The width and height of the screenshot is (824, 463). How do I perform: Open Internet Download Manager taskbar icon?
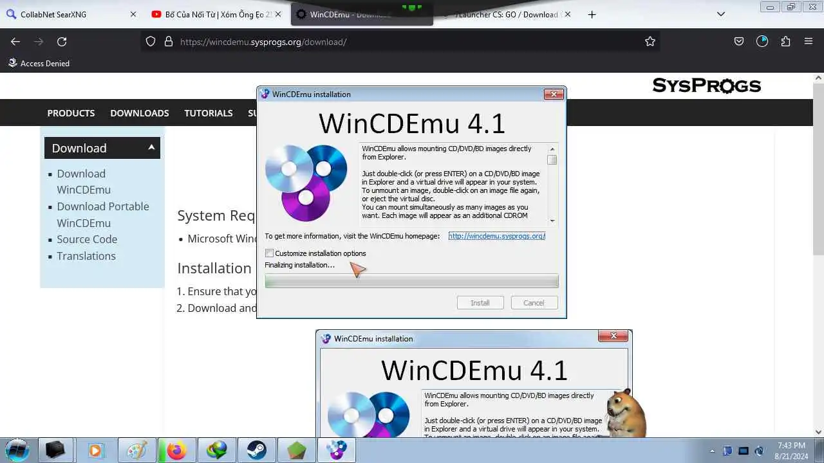pyautogui.click(x=216, y=450)
